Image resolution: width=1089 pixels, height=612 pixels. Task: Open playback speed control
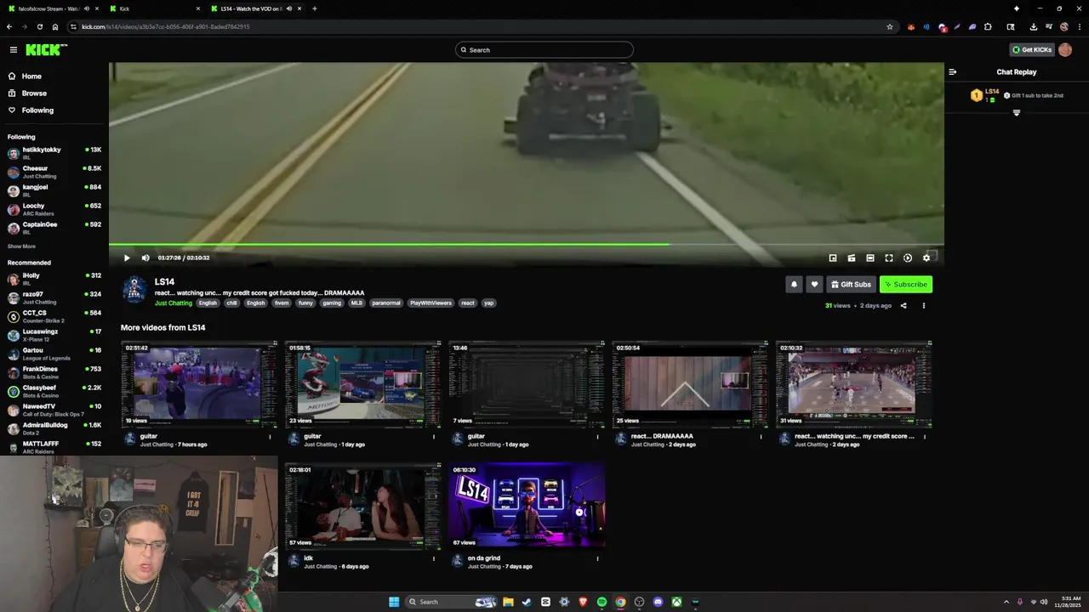coord(908,258)
